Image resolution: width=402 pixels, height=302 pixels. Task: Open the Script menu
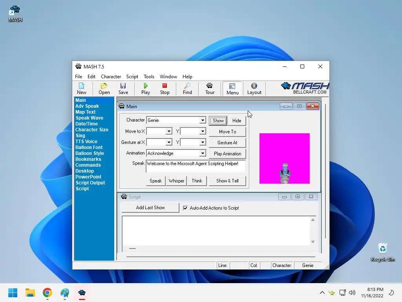click(132, 77)
